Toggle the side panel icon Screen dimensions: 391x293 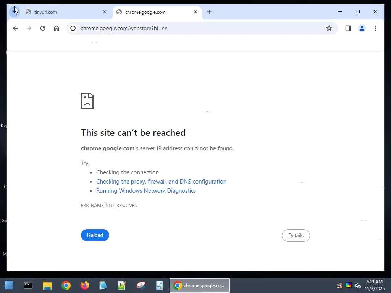point(348,28)
